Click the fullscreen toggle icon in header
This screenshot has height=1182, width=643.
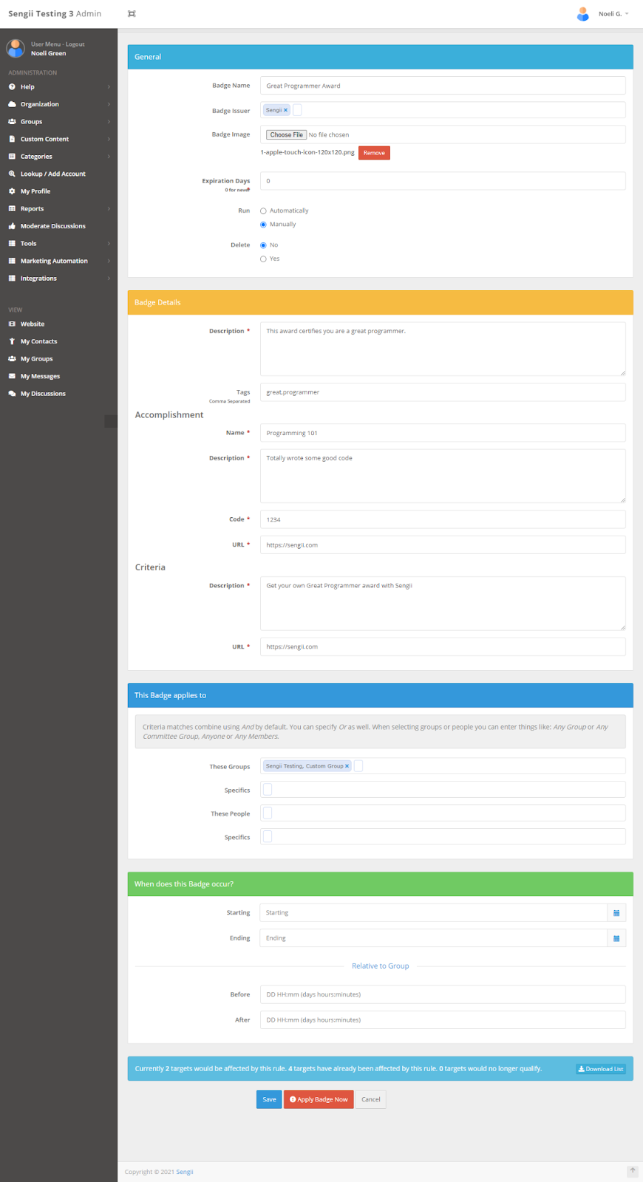coord(132,14)
